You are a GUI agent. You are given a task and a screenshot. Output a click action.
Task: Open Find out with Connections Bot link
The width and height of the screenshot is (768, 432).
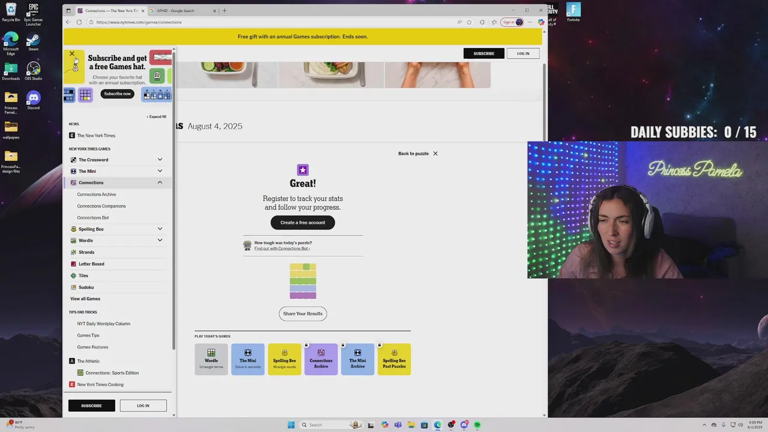282,248
